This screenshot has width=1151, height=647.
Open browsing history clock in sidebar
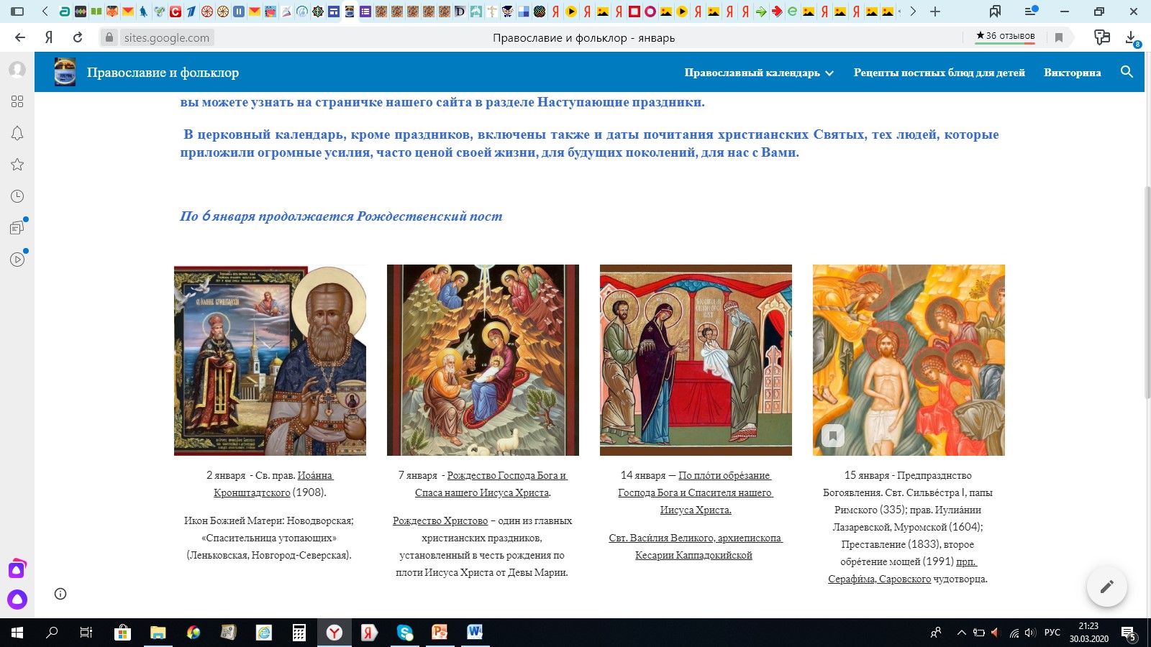tap(17, 196)
